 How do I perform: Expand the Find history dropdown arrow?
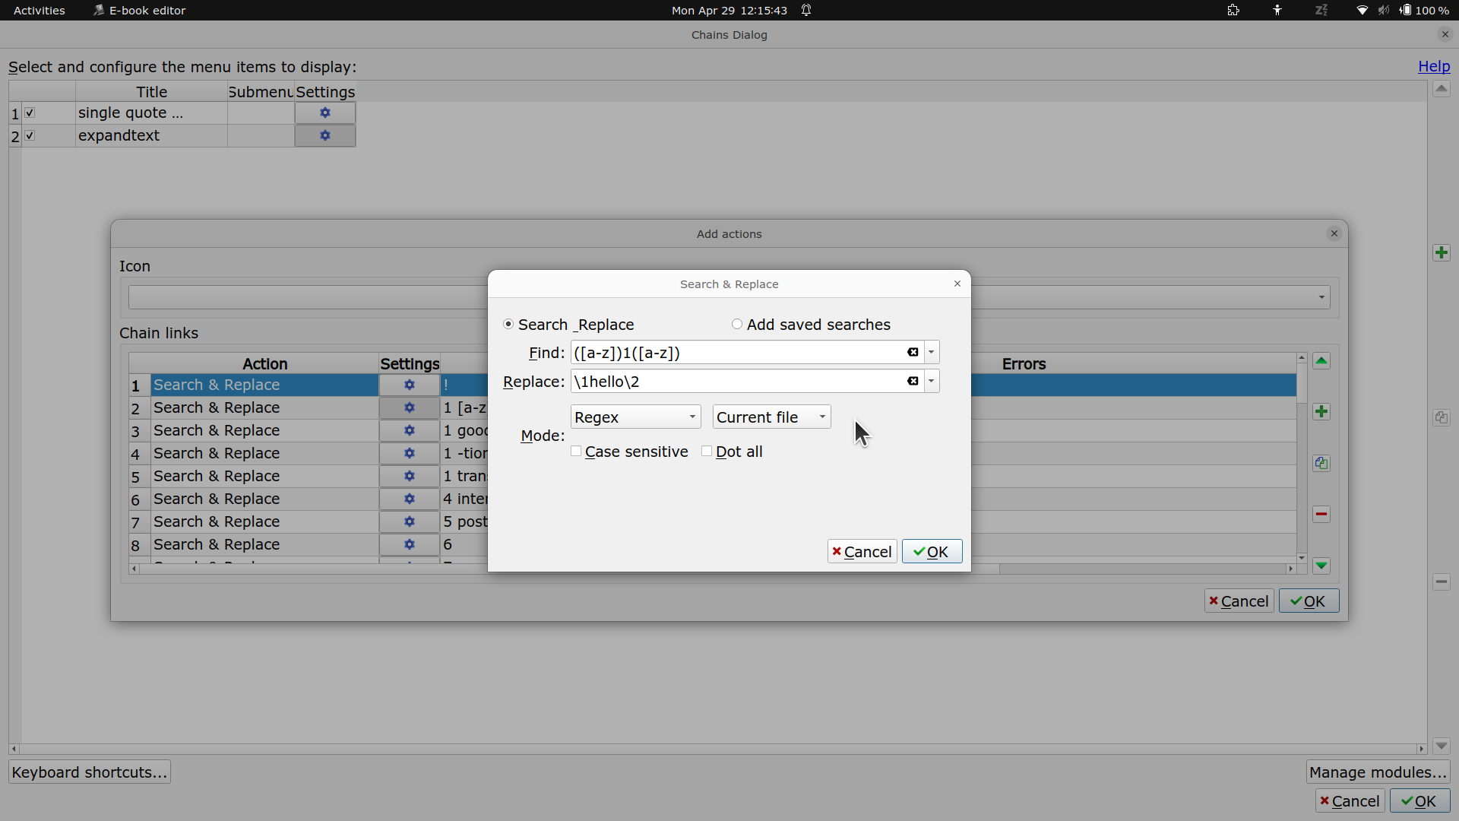pyautogui.click(x=932, y=352)
